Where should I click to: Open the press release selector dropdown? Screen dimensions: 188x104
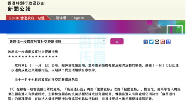(x=57, y=41)
